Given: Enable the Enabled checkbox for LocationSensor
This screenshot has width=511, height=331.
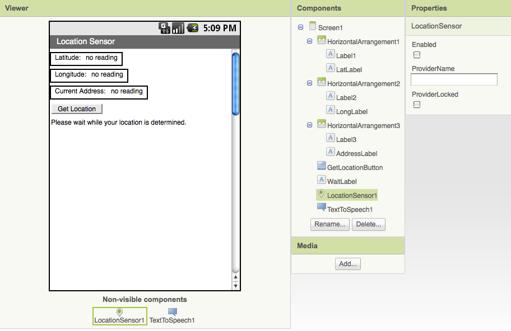Looking at the screenshot, I should (417, 55).
